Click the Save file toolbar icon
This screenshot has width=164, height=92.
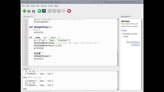34,11
